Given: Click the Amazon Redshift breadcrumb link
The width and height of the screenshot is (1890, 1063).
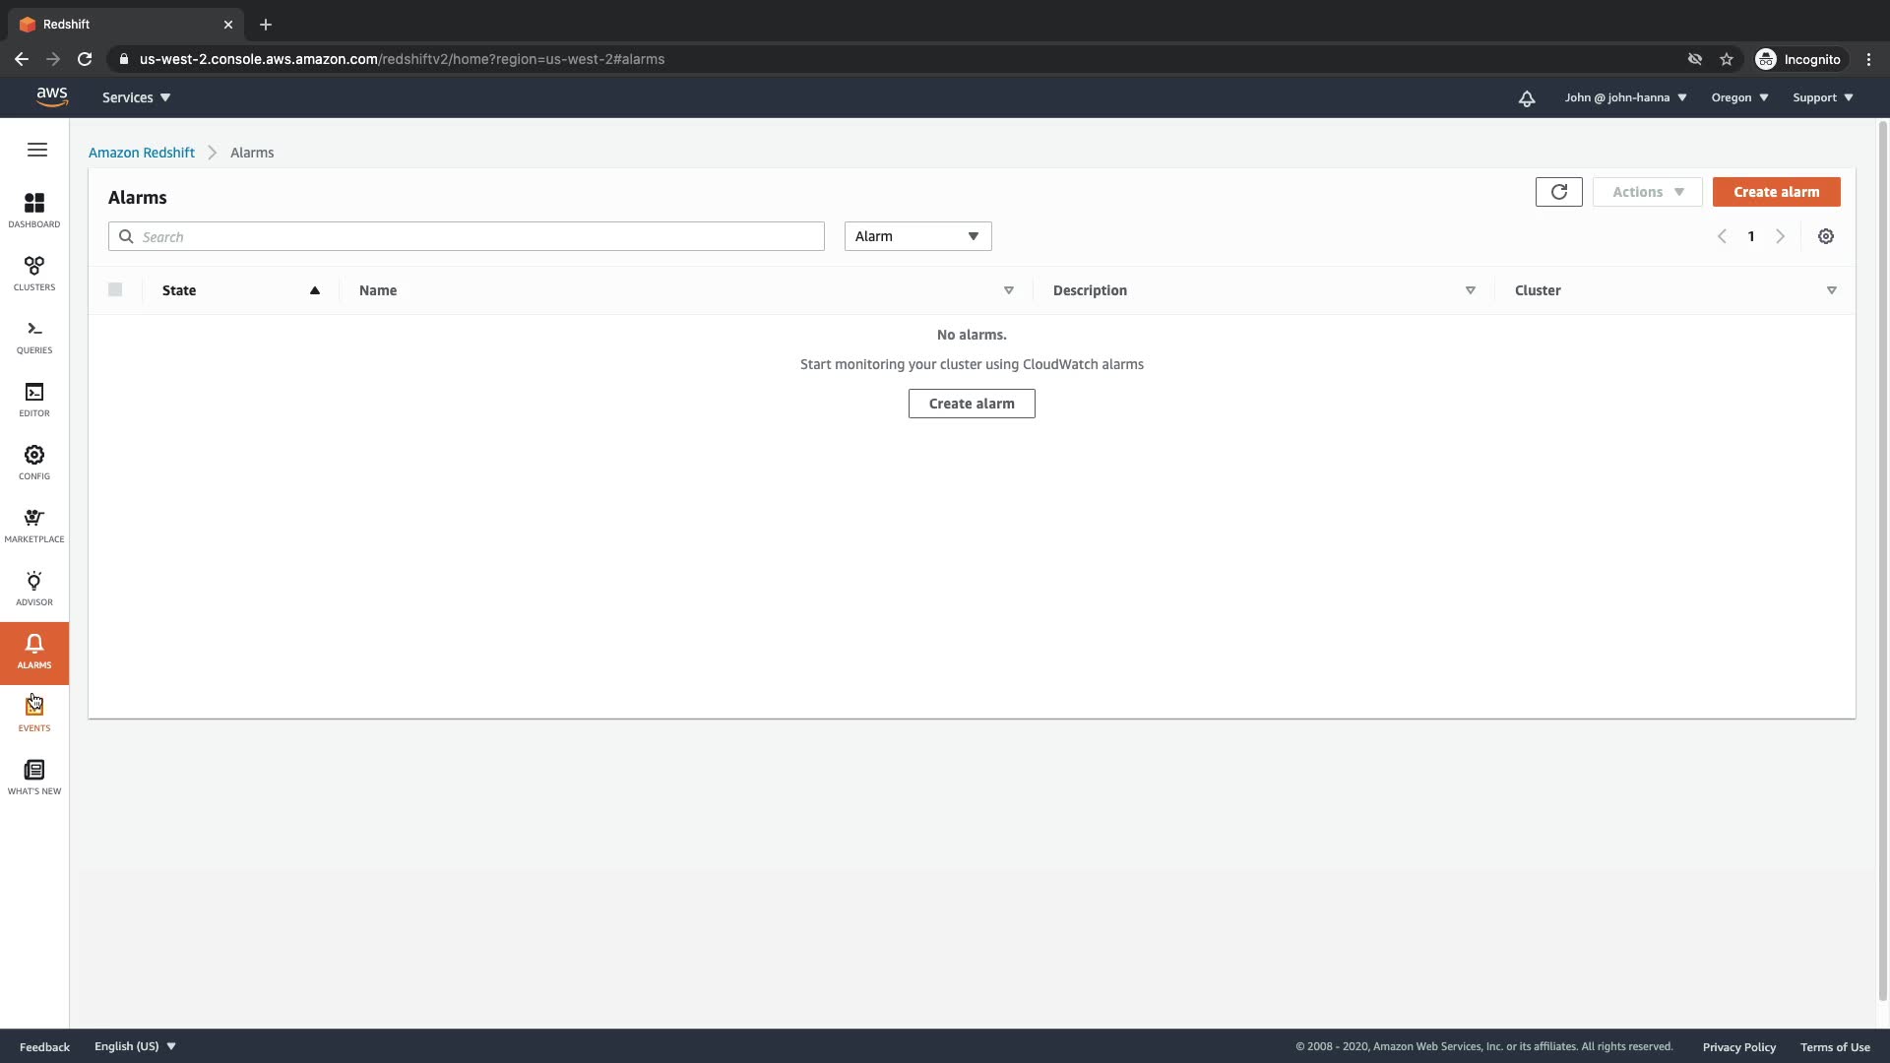Looking at the screenshot, I should coord(142,153).
